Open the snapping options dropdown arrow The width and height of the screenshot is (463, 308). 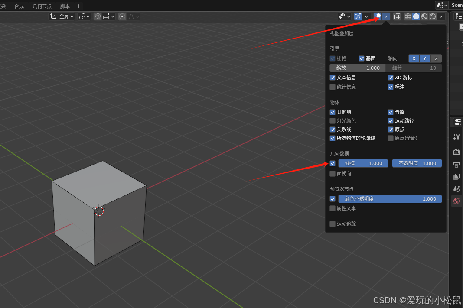(113, 17)
